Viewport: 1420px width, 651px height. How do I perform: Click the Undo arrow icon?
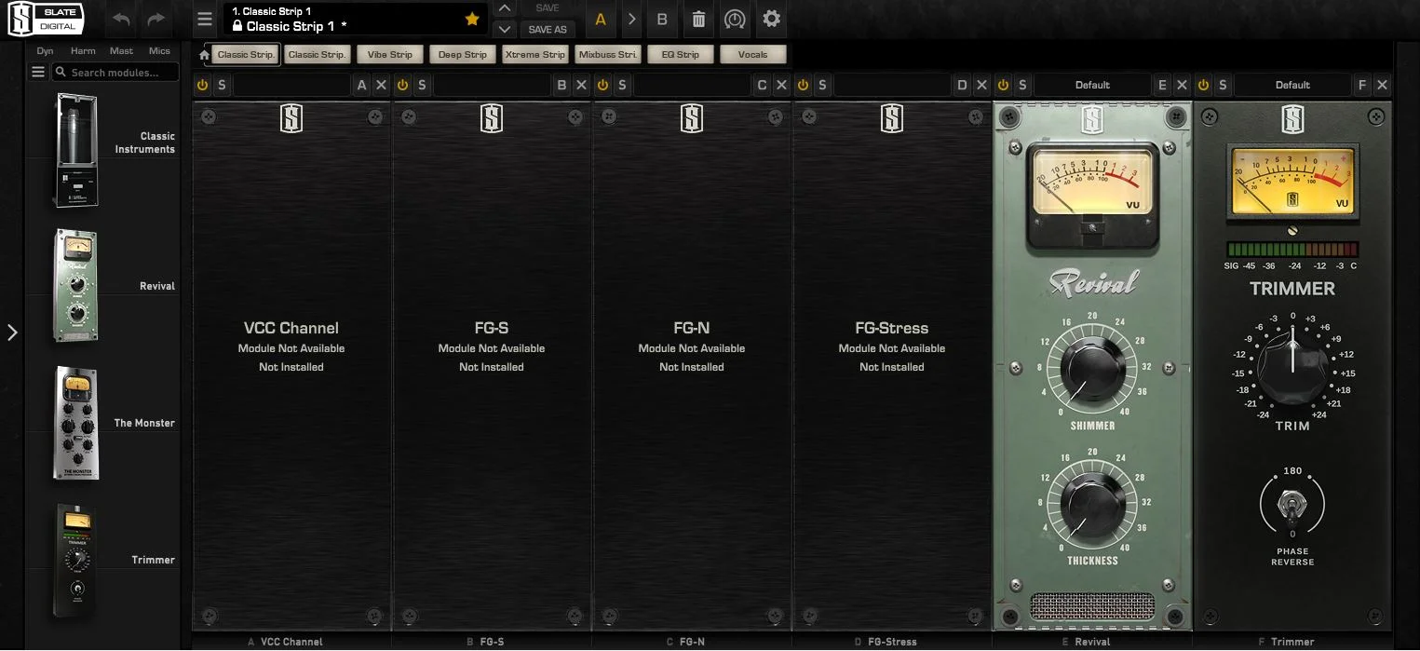pyautogui.click(x=121, y=19)
